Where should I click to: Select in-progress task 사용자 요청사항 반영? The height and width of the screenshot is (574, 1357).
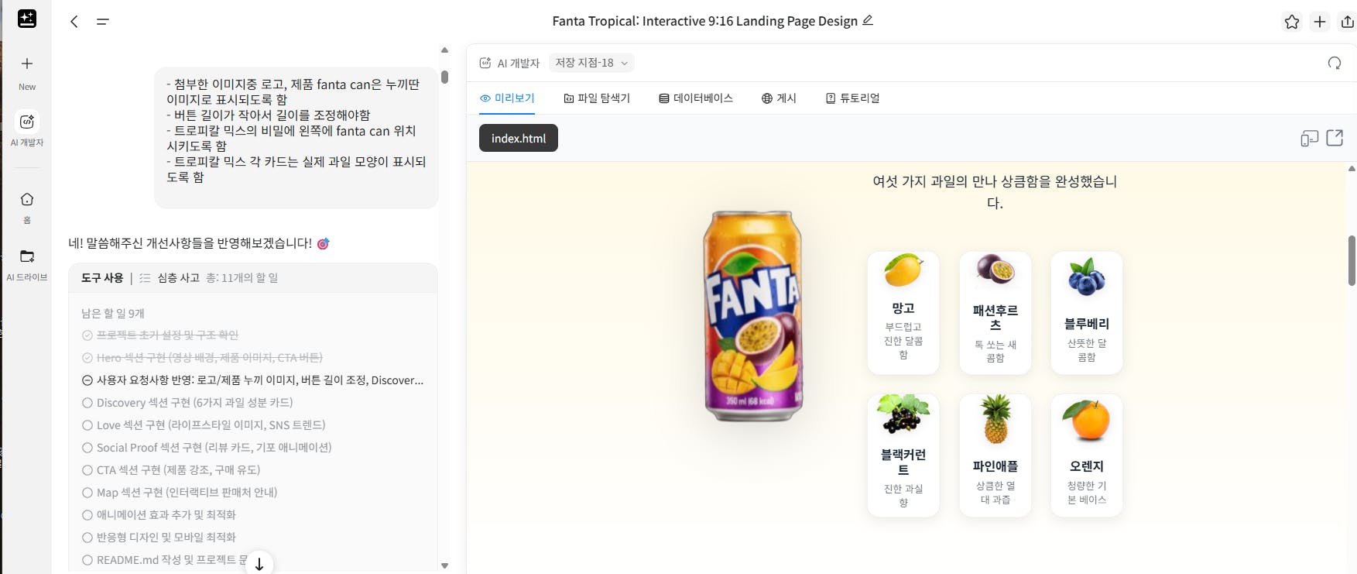pyautogui.click(x=252, y=380)
